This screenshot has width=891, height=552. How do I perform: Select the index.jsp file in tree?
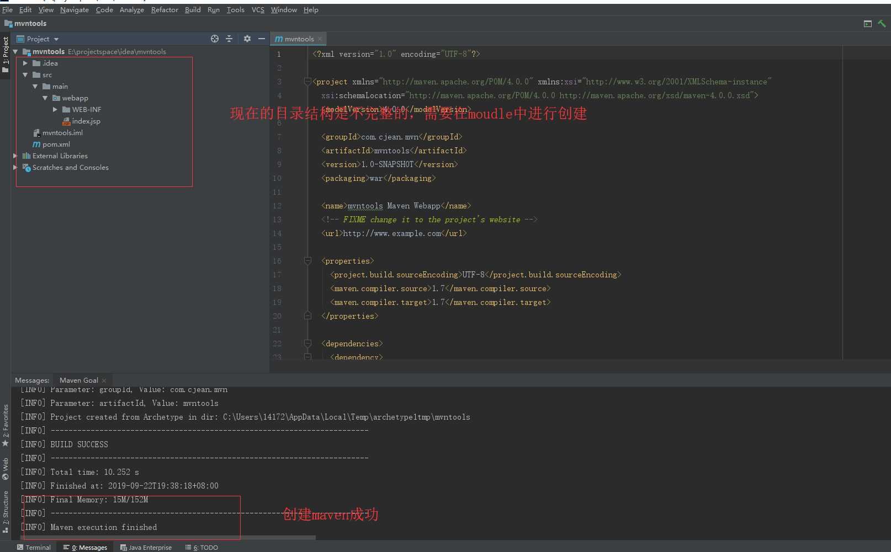point(86,121)
